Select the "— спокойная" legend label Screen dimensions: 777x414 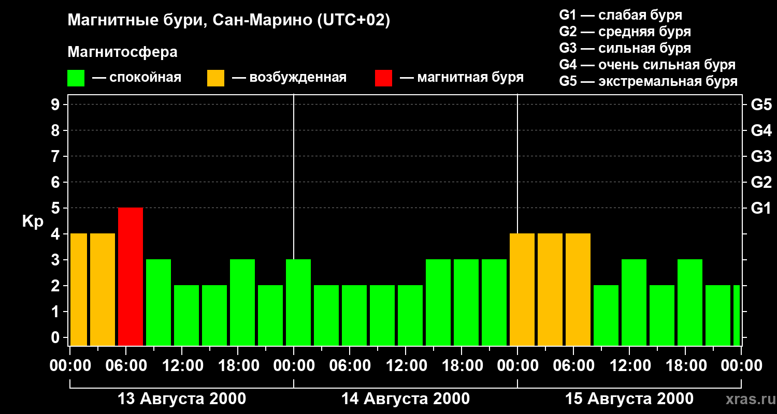coord(137,78)
